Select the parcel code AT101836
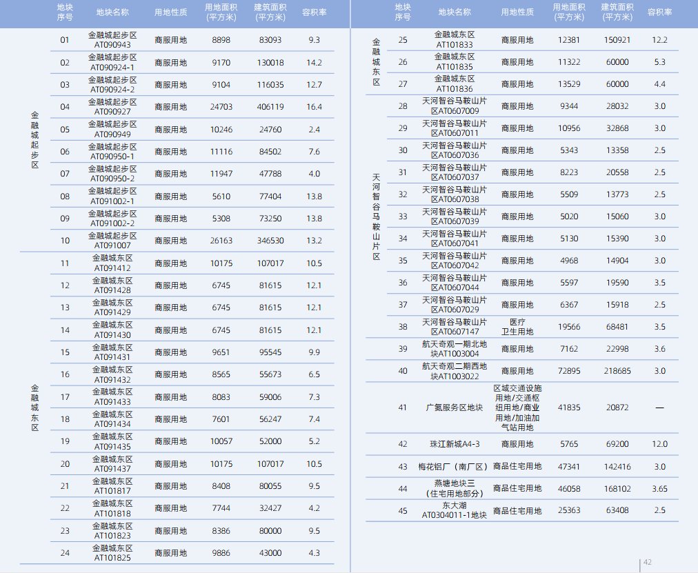 455,89
